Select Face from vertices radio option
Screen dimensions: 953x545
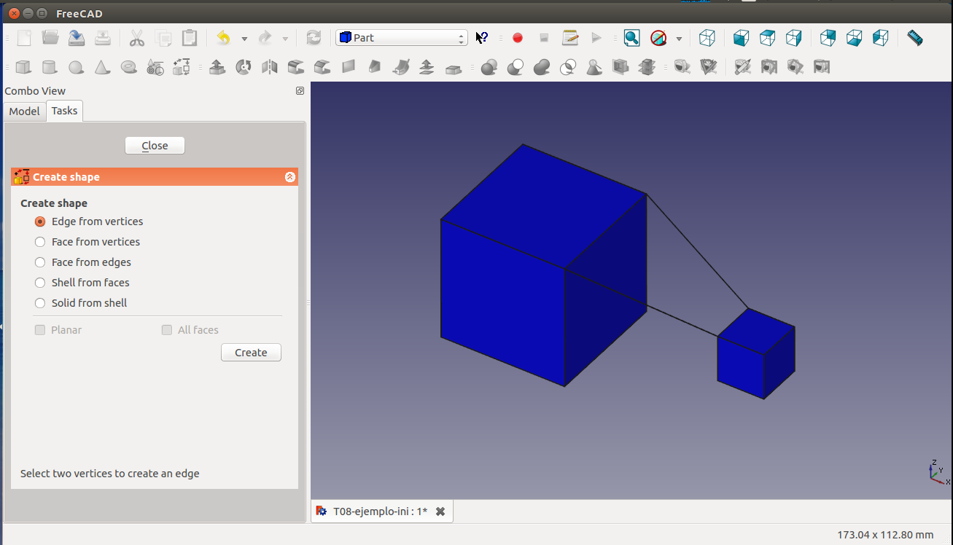40,242
